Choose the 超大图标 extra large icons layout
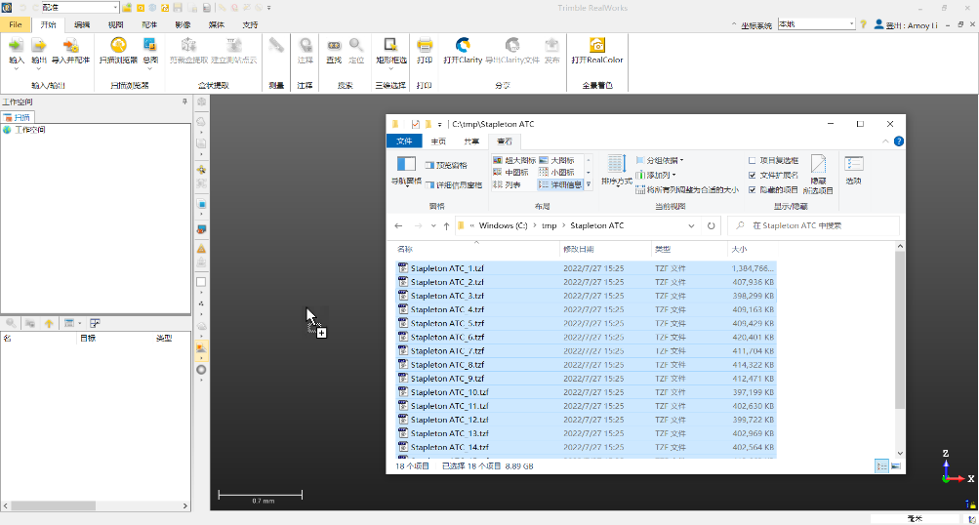 (514, 160)
